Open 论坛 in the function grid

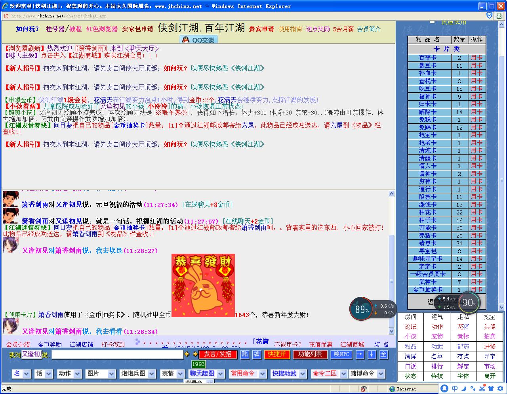[x=410, y=327]
